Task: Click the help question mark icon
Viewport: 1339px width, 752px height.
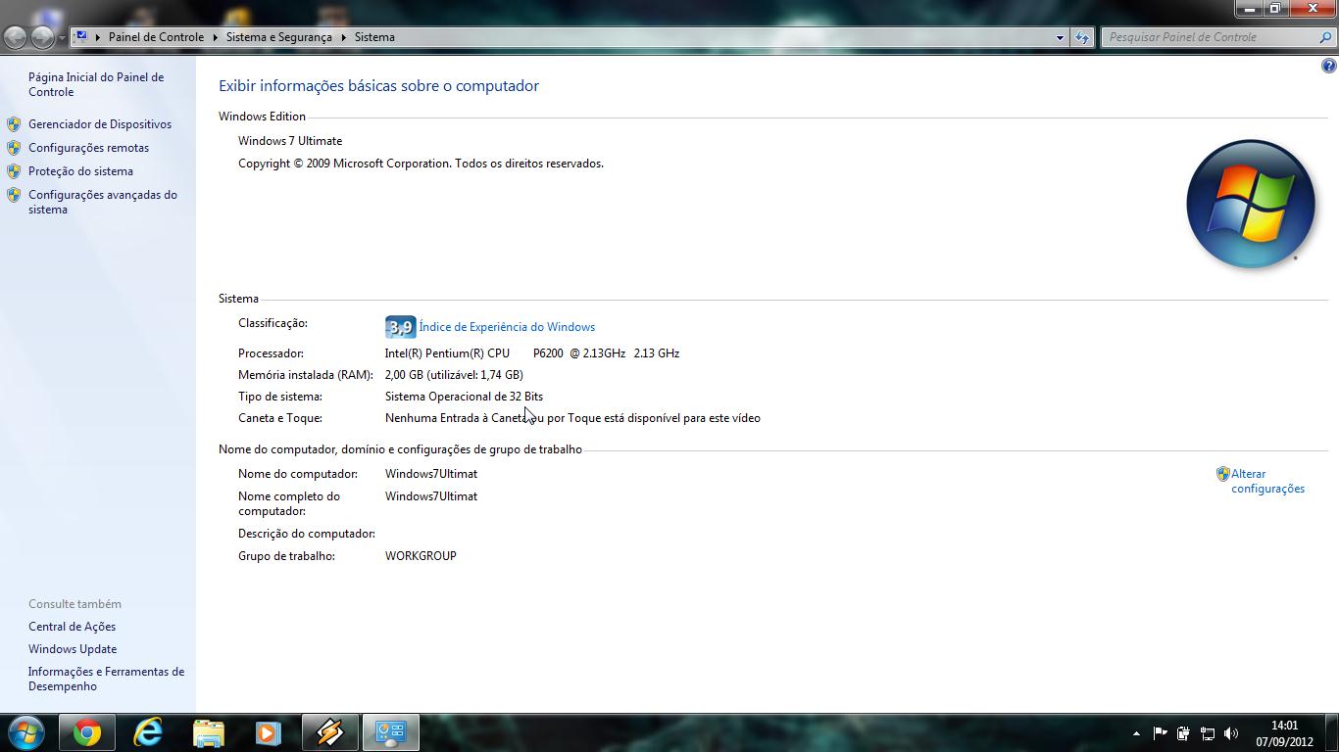Action: tap(1328, 67)
